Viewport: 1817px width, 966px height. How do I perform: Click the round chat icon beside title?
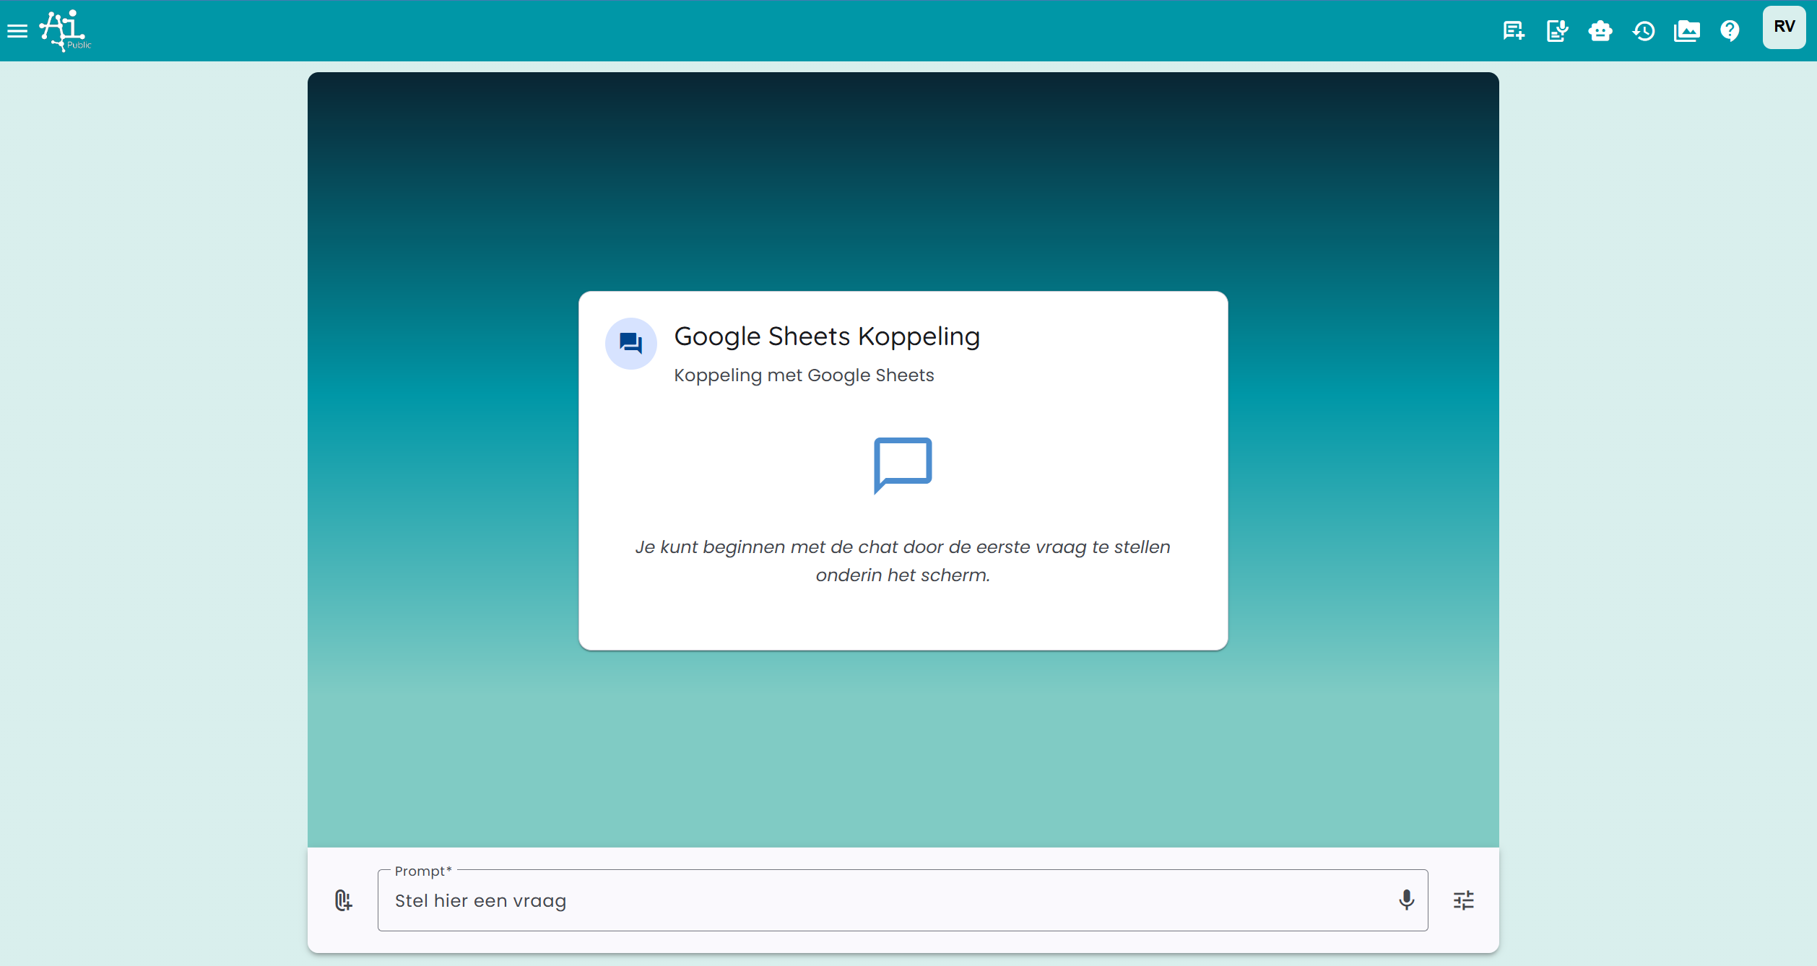(630, 343)
